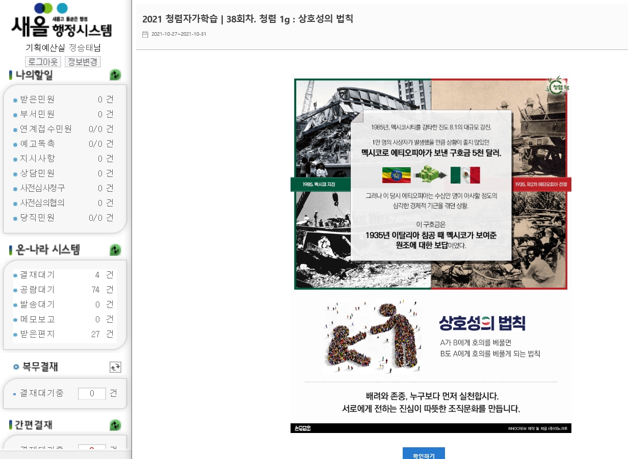Click the calendar icon beside date range
The width and height of the screenshot is (628, 459).
pyautogui.click(x=145, y=34)
